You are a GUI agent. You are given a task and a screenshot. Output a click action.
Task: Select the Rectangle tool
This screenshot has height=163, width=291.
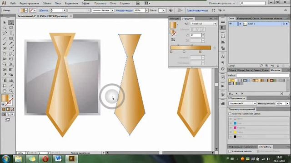click(11, 38)
